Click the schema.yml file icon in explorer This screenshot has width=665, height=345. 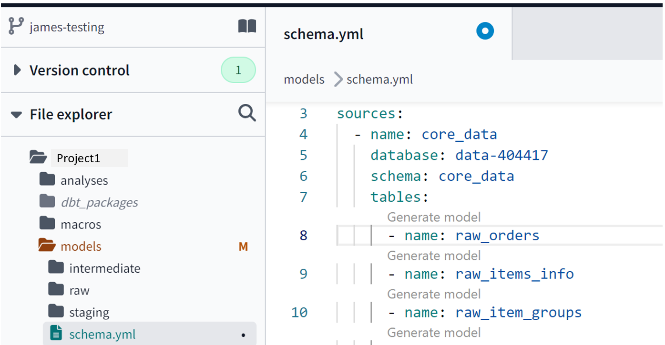[x=56, y=333]
